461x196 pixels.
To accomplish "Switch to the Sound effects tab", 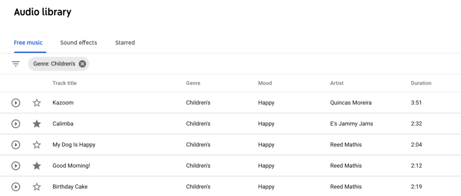I will 78,43.
